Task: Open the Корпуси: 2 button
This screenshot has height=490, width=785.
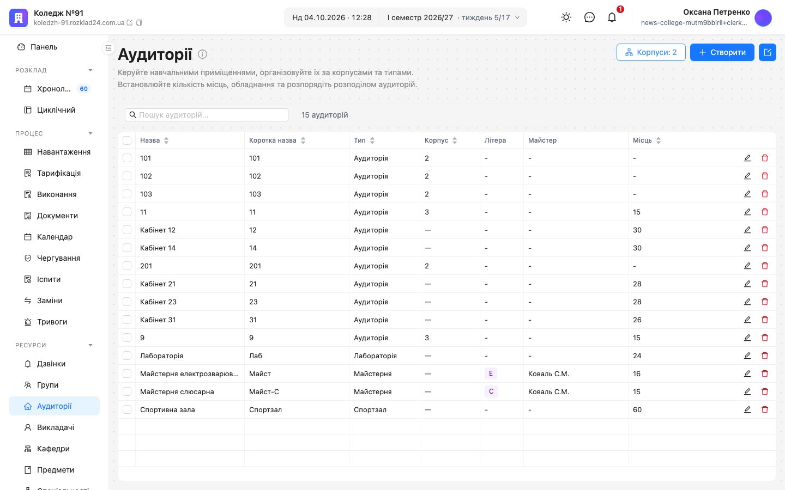Action: pyautogui.click(x=651, y=52)
